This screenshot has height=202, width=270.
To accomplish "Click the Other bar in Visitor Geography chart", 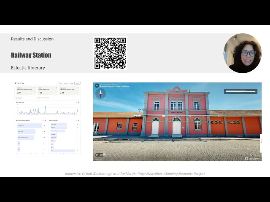I will click(x=63, y=151).
